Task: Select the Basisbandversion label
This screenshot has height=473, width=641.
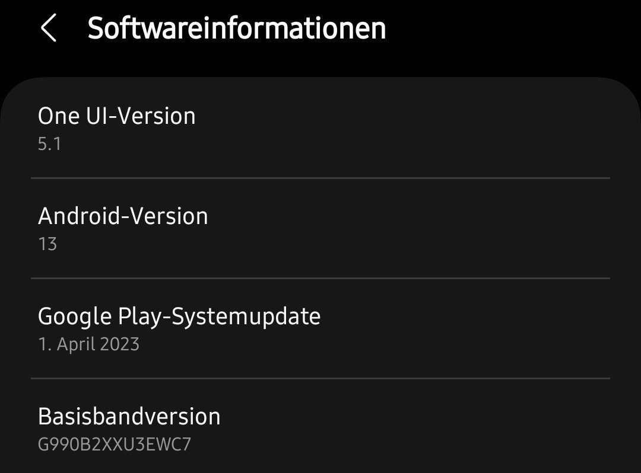Action: click(129, 417)
